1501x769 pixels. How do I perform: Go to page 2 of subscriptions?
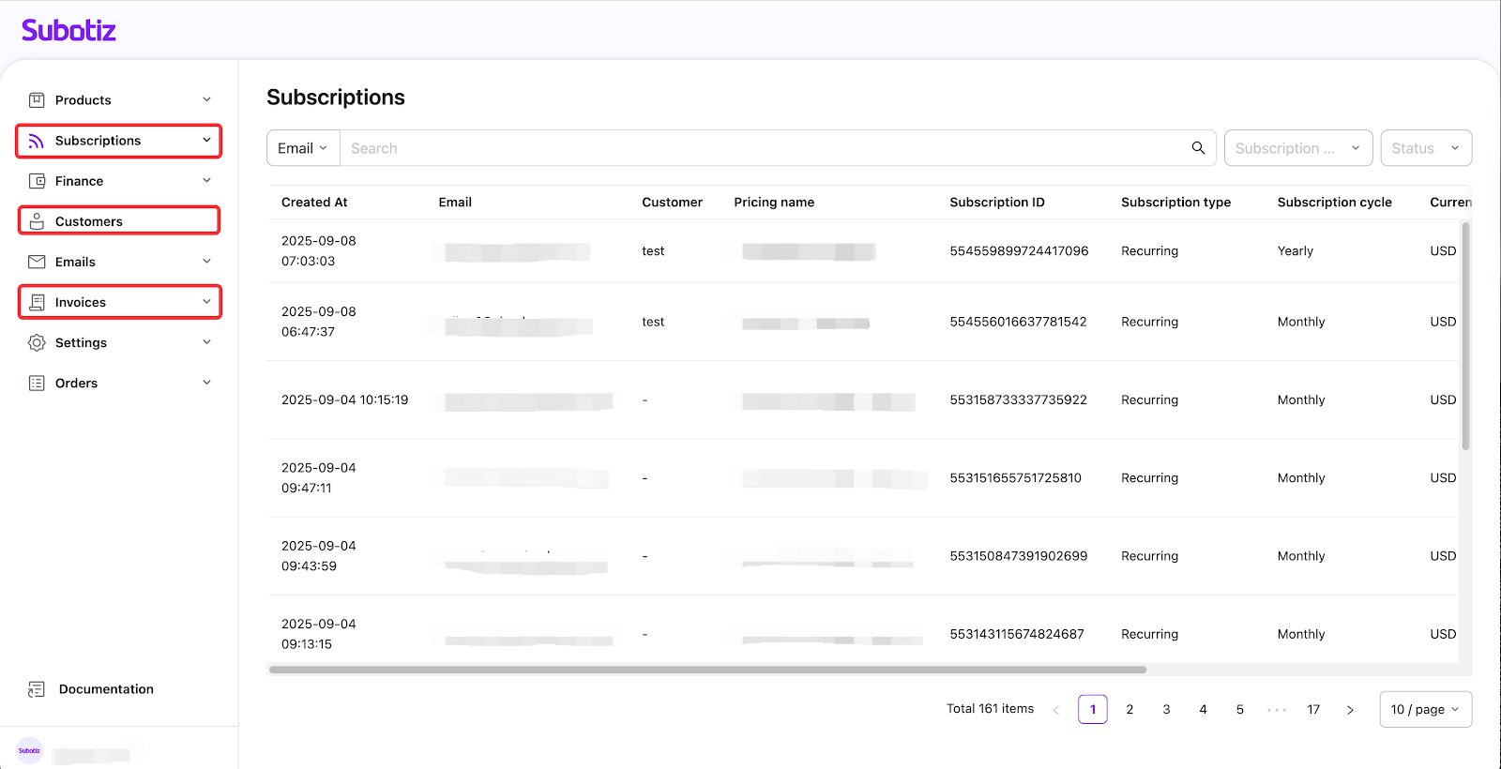pyautogui.click(x=1130, y=709)
